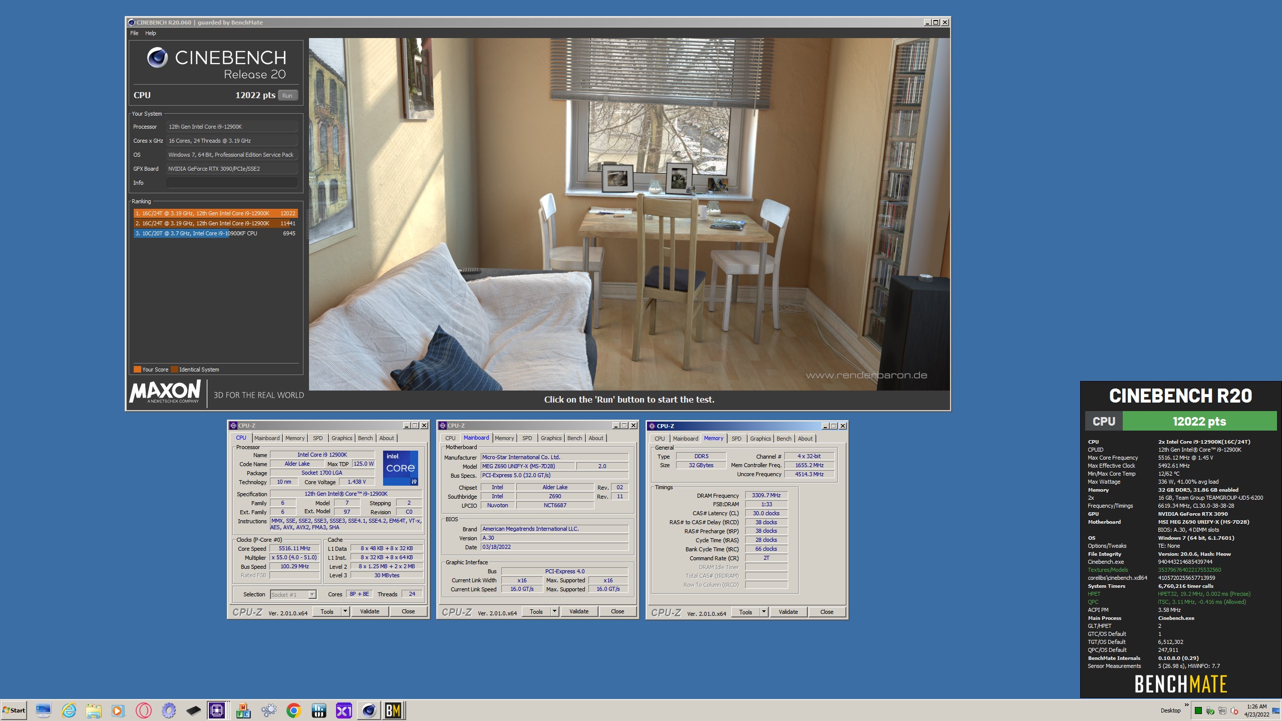Click the Core Speed 5516.11 MHz value
Screen dimensions: 1282x721
click(294, 548)
